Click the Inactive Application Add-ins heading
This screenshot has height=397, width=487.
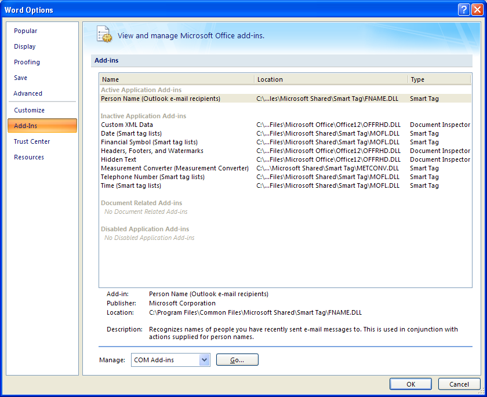pyautogui.click(x=143, y=116)
